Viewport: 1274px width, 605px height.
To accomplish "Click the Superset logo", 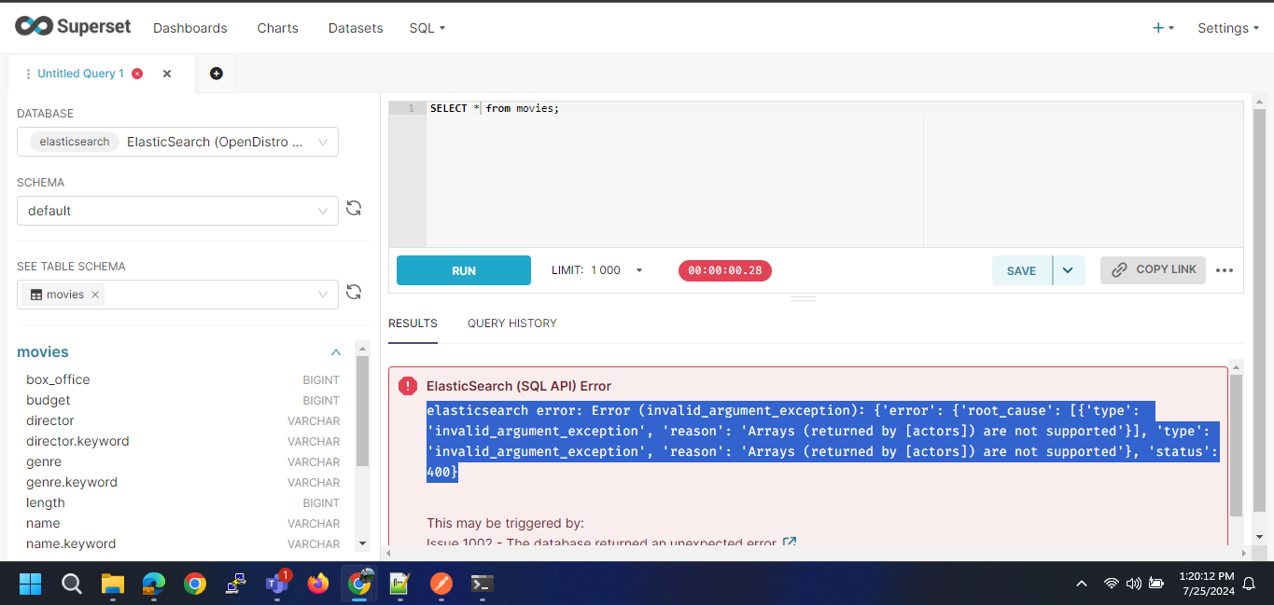I will click(73, 27).
